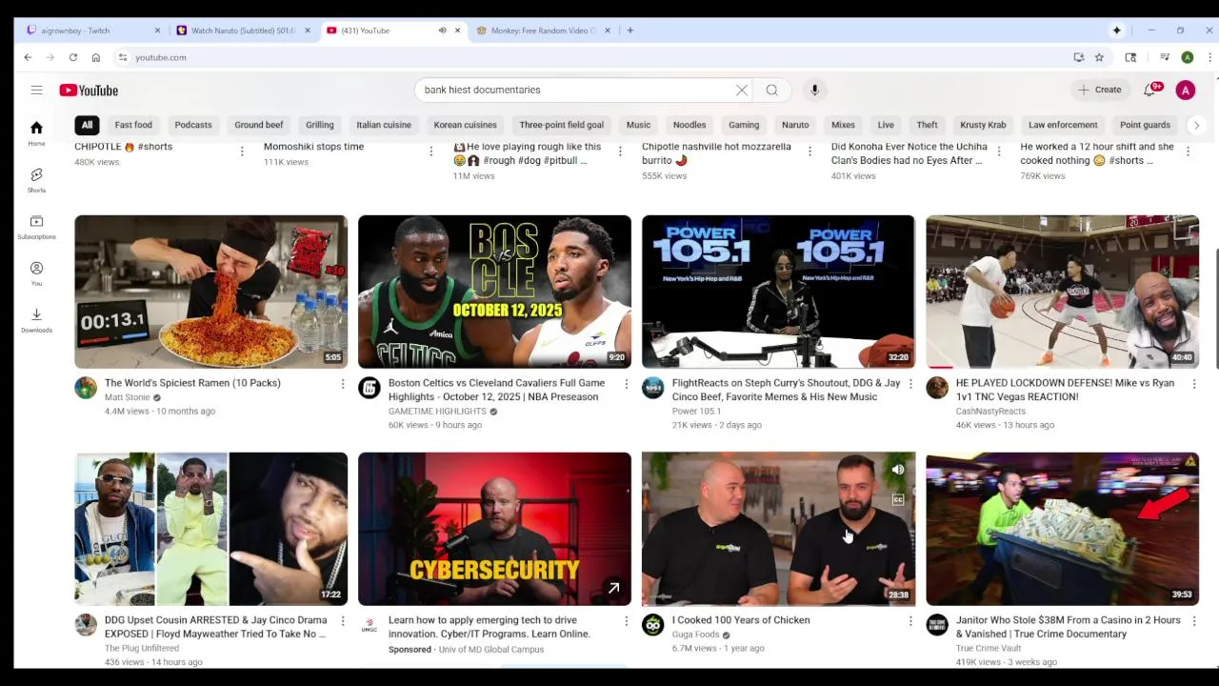Open The Plug Unfiltered channel name
1219x686 pixels.
click(141, 649)
